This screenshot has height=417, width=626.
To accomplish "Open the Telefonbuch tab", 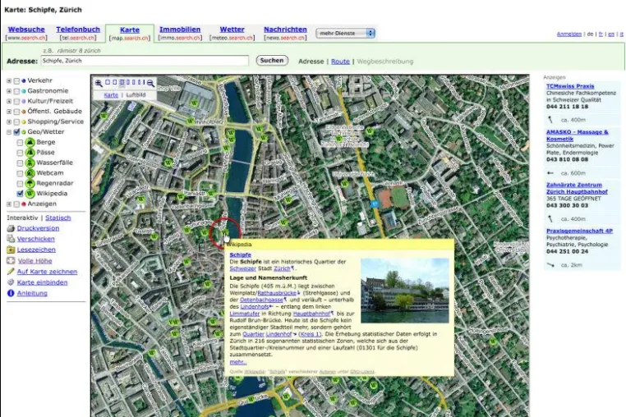I will [78, 30].
